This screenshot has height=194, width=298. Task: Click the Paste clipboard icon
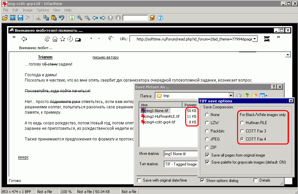tap(54, 18)
